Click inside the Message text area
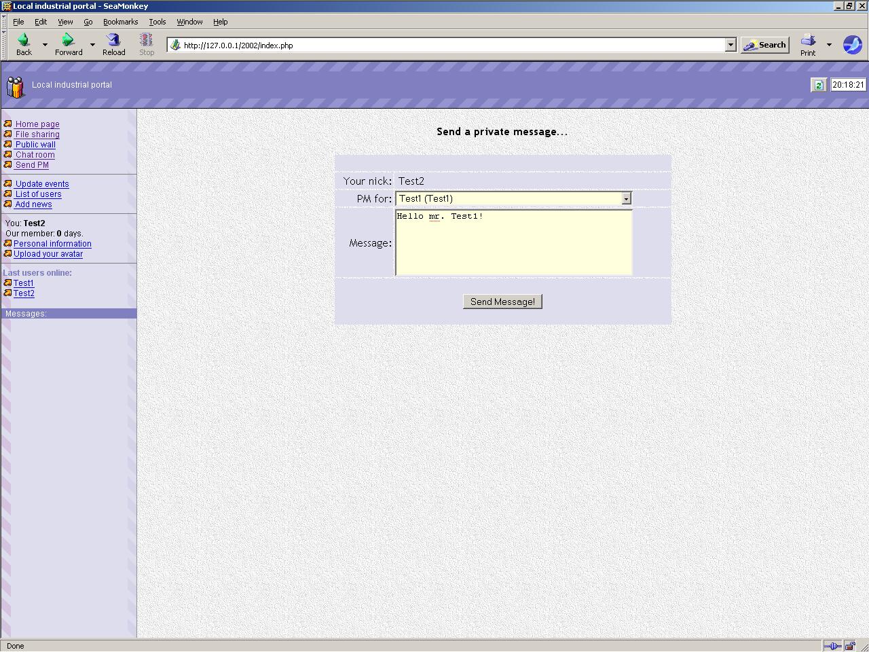 [513, 243]
